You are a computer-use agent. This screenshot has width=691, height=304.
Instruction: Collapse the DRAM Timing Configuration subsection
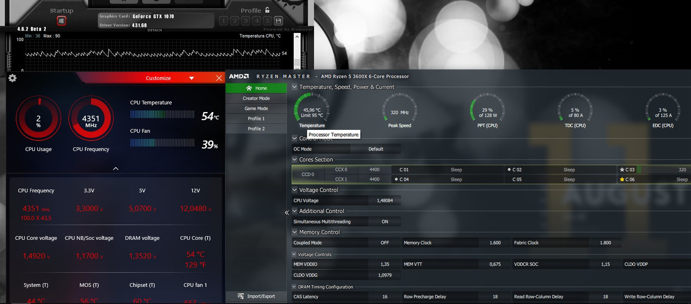(x=294, y=287)
